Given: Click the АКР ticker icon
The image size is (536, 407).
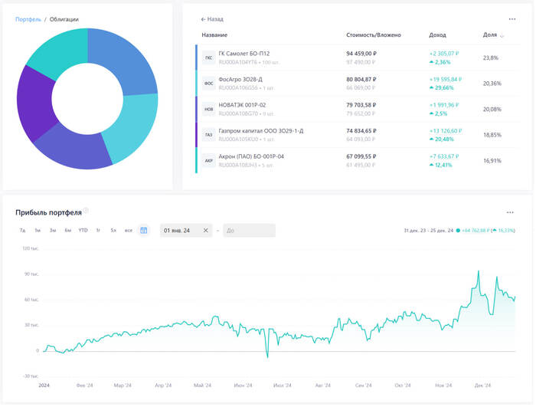Looking at the screenshot, I should [x=208, y=161].
